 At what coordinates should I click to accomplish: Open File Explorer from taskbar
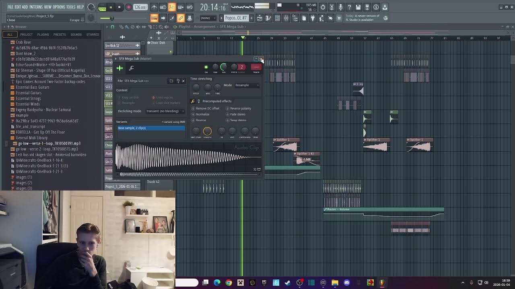tap(335, 283)
